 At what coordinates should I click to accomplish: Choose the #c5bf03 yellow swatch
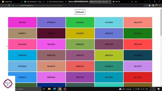(80, 33)
